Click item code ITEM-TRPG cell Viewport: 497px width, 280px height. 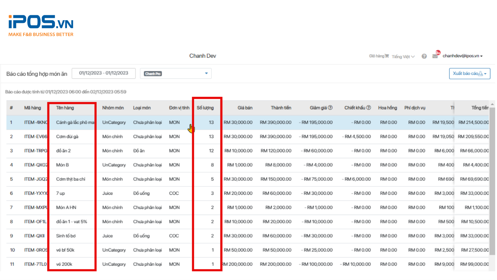35,151
